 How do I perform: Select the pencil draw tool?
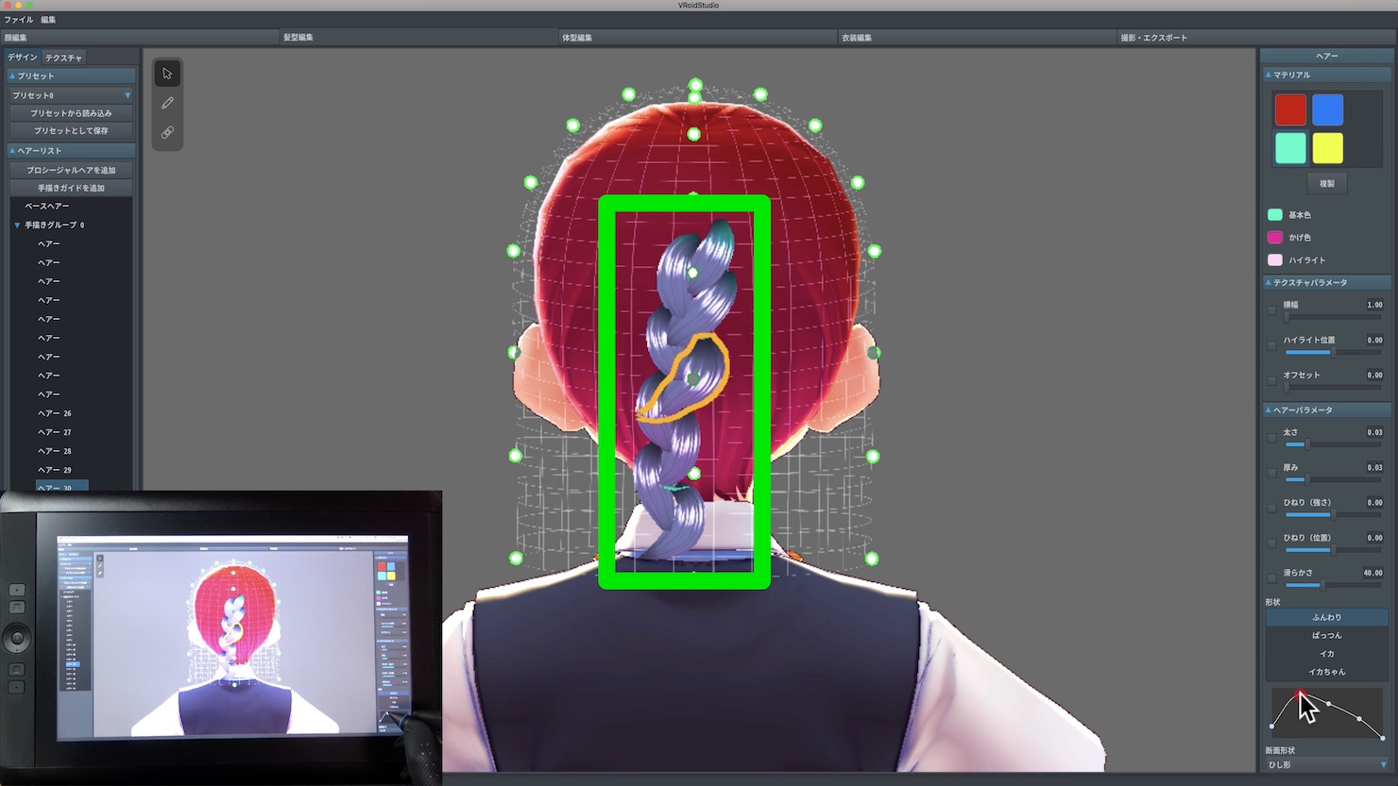(x=167, y=103)
